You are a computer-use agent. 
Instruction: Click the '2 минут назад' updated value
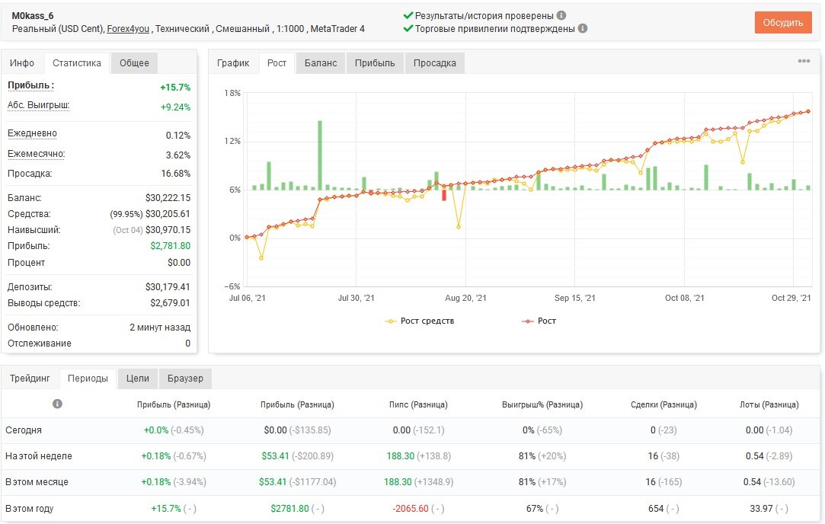click(x=160, y=327)
